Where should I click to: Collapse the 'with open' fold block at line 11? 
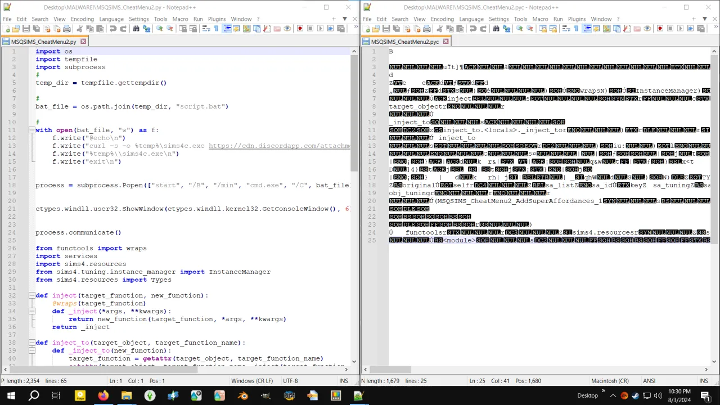(32, 130)
